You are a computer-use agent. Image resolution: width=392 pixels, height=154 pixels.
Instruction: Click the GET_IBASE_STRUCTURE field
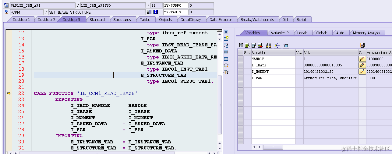pyautogui.click(x=97, y=12)
